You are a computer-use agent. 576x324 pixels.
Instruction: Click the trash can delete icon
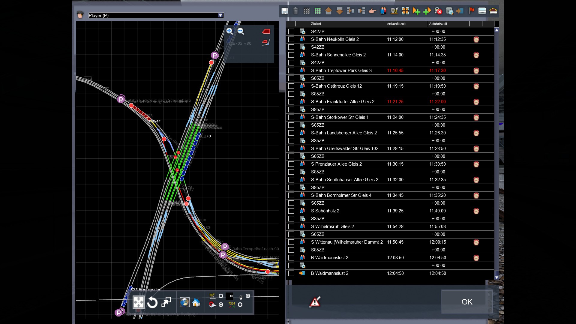(295, 11)
